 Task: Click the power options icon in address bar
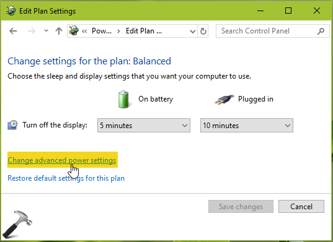click(x=74, y=31)
